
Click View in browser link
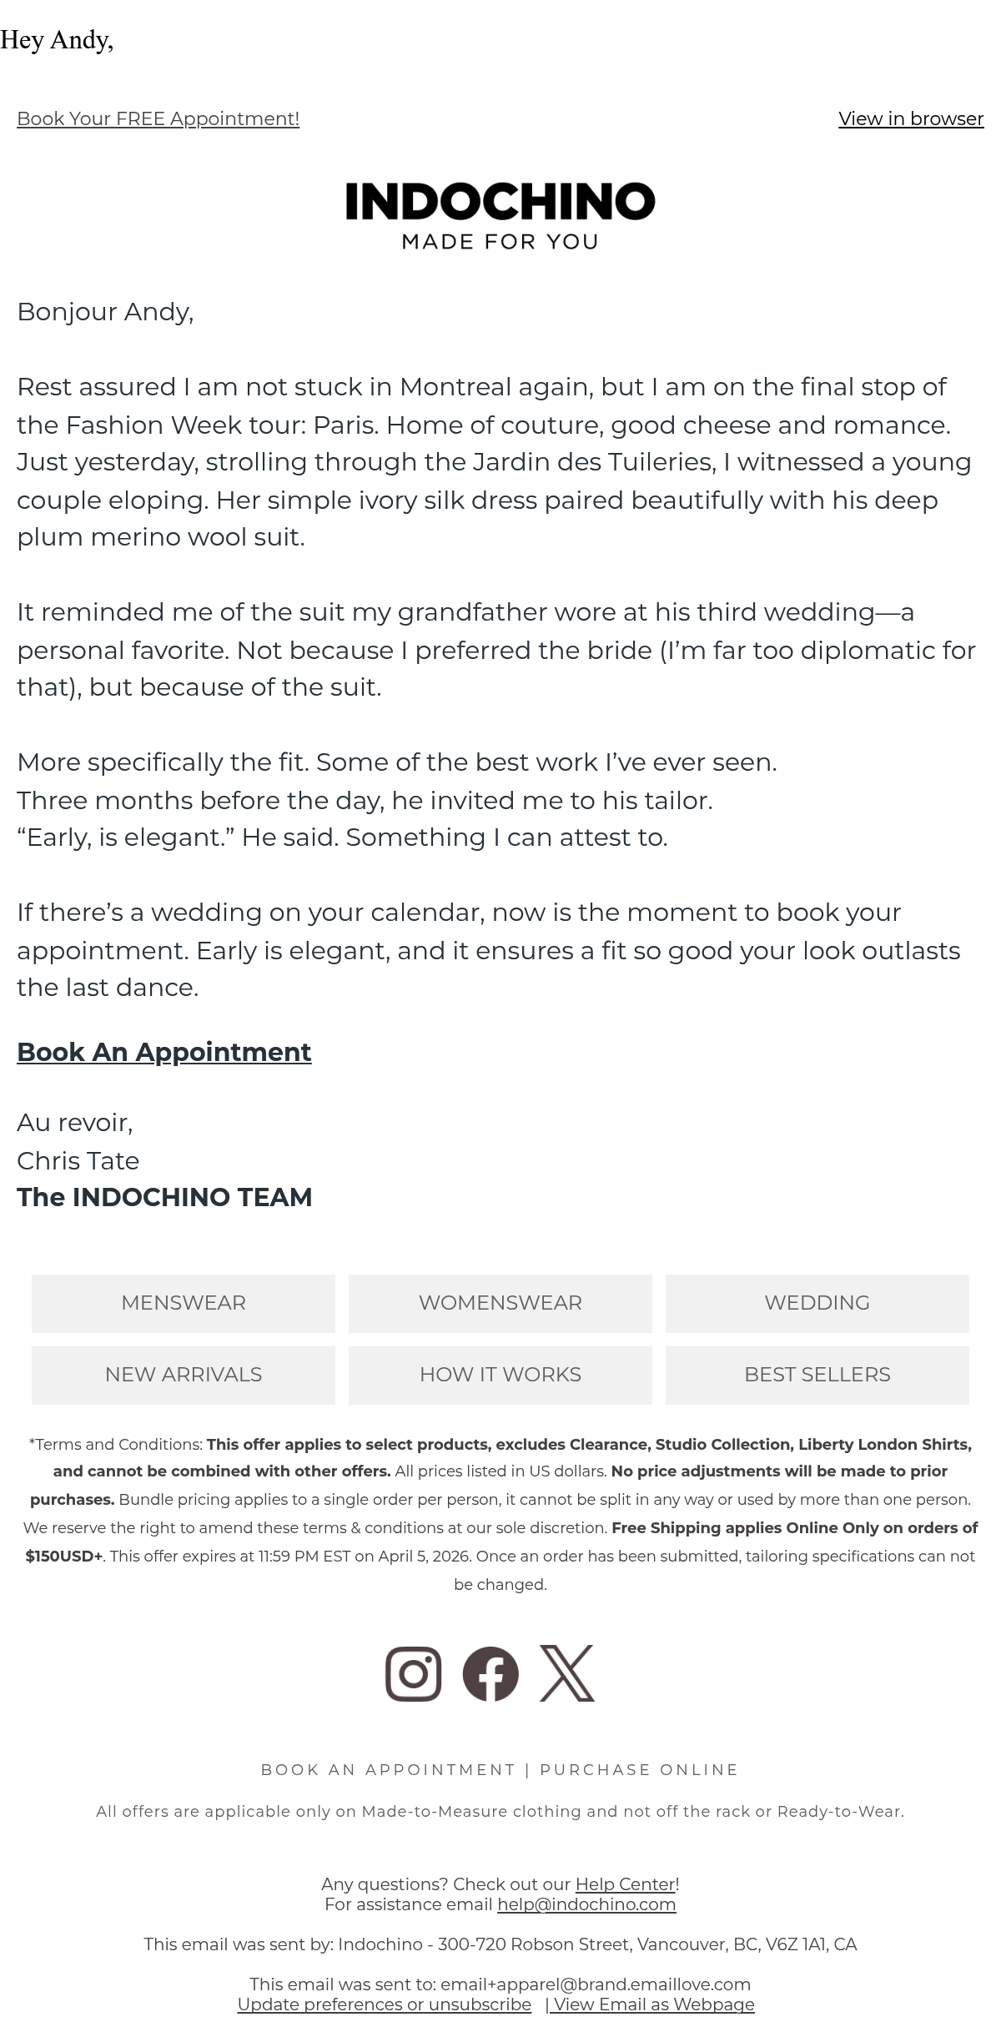coord(911,118)
